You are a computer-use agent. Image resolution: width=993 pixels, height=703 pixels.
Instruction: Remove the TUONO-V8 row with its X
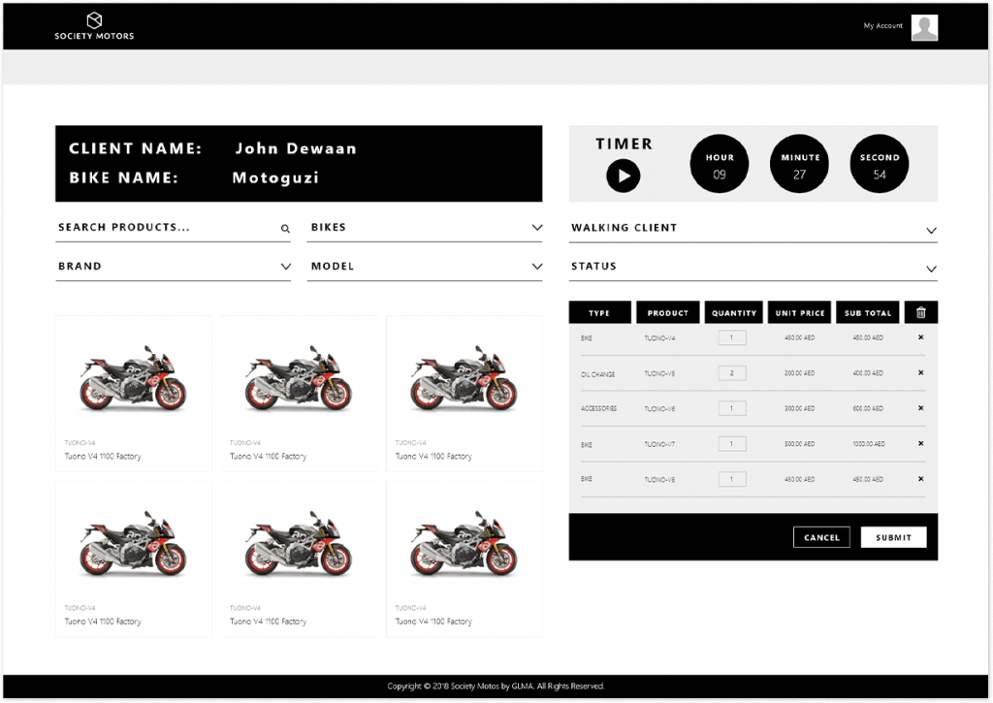click(921, 479)
